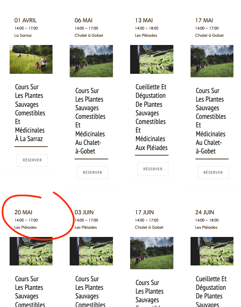Open 'Cueillette Et Dégustation' title for 13 Mai
This screenshot has height=307, width=241.
pos(151,117)
